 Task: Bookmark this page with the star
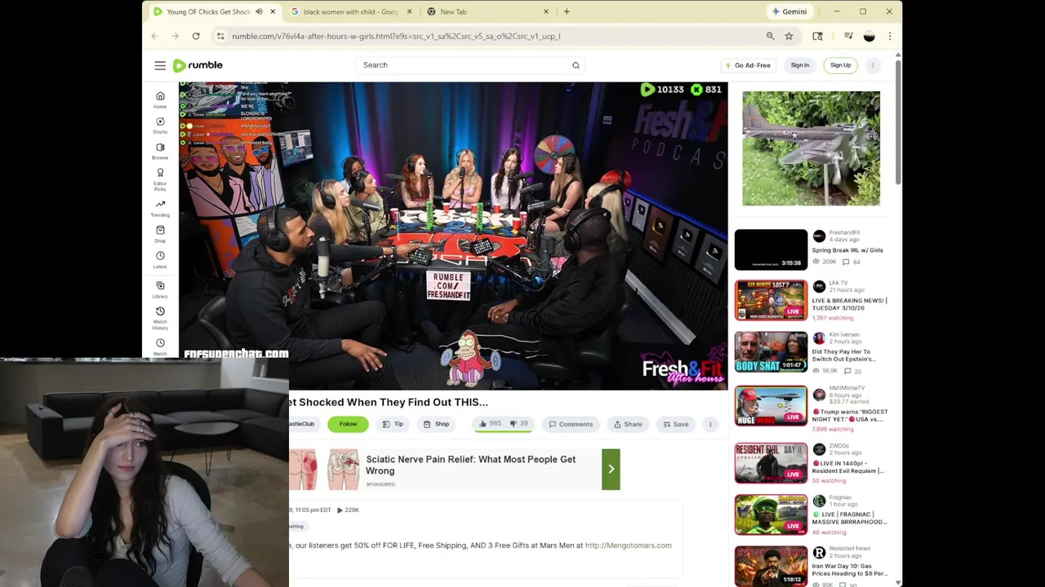click(789, 36)
